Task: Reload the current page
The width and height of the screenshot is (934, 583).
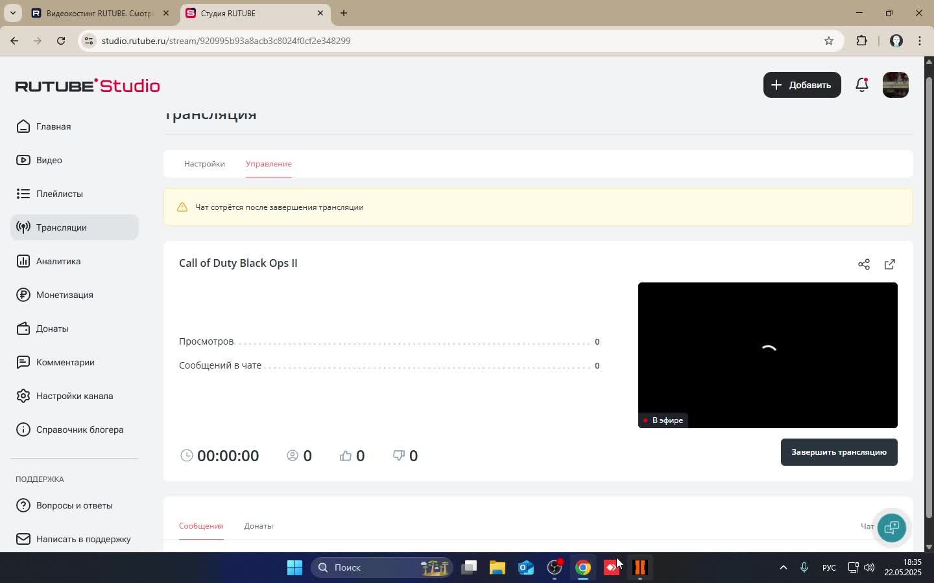Action: [x=61, y=41]
